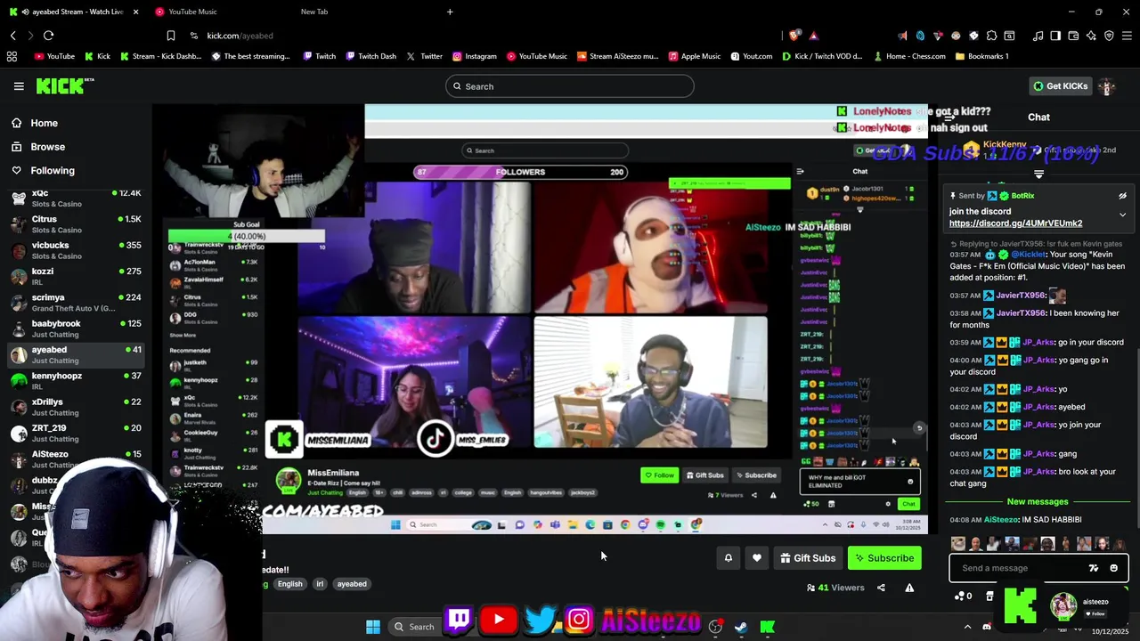Screen dimensions: 1140x641
Task: Click the irl stream tag
Action: [x=320, y=584]
